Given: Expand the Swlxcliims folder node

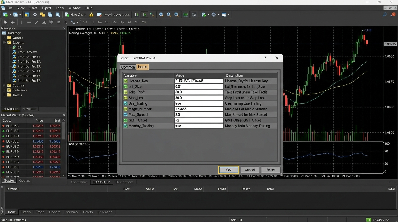Looking at the screenshot, I should 4,90.
